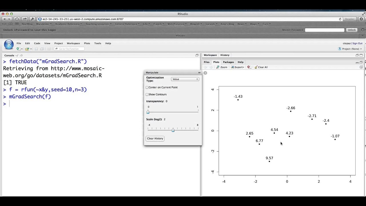Click the console working directory arrow icon
This screenshot has height=206, width=366.
point(21,56)
